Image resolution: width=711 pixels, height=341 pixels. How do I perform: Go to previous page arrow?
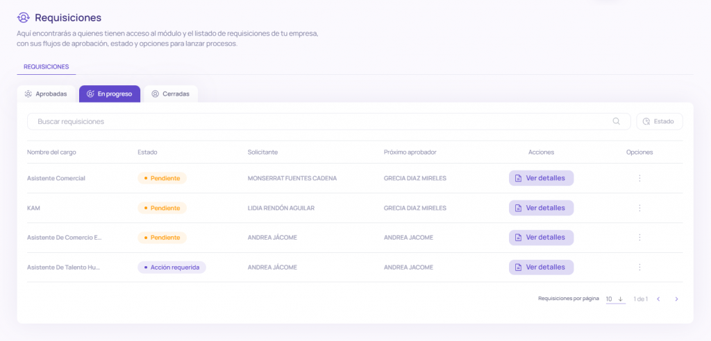pyautogui.click(x=658, y=299)
